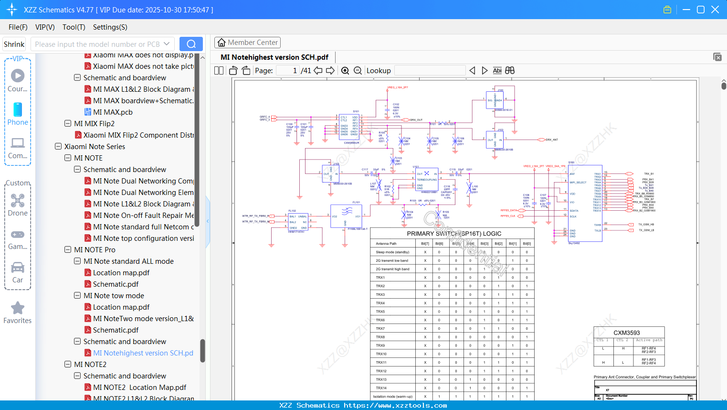Screen dimensions: 727x410
Task: Collapse the MI NOTE Pro tree node
Action: tap(68, 250)
